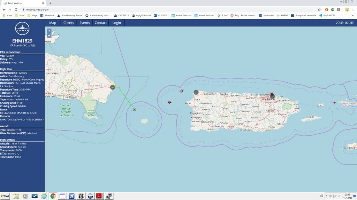The height and width of the screenshot is (200, 357).
Task: Click the San Juan airport marker
Action: [x=272, y=96]
